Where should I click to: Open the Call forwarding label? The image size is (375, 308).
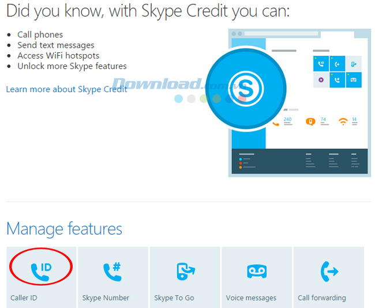pos(322,298)
